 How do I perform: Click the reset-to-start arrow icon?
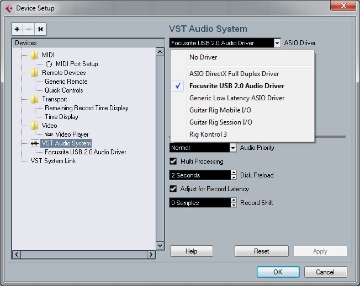pyautogui.click(x=40, y=29)
